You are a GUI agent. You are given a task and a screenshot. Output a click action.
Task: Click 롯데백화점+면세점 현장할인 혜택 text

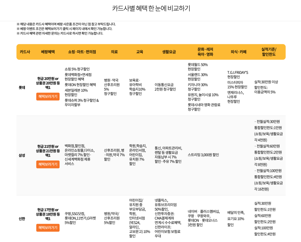click(x=78, y=77)
